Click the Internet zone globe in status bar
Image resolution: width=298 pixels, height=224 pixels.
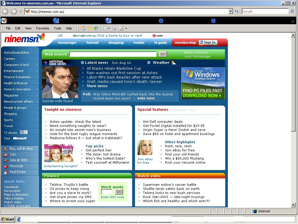[x=255, y=211]
